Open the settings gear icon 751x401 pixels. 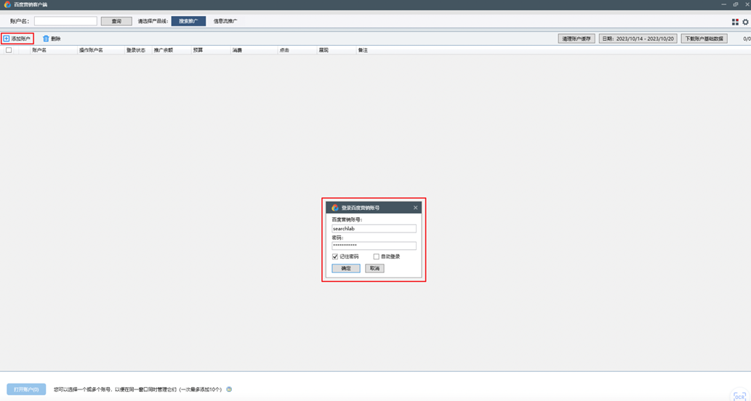pyautogui.click(x=745, y=22)
